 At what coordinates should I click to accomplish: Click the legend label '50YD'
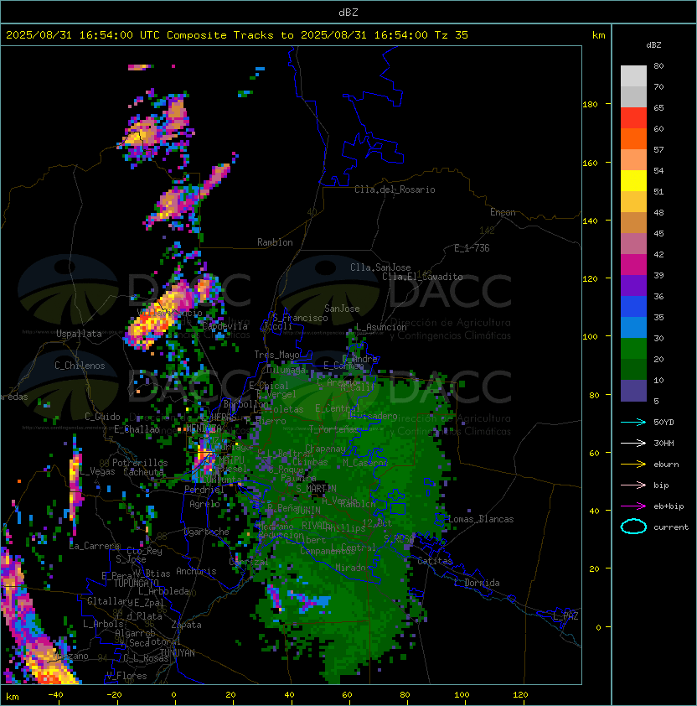tap(663, 422)
